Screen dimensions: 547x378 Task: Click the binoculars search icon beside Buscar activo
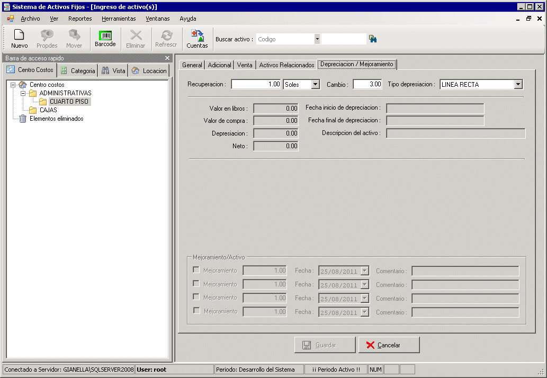[373, 39]
